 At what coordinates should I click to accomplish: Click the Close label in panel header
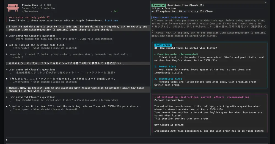(209, 11)
